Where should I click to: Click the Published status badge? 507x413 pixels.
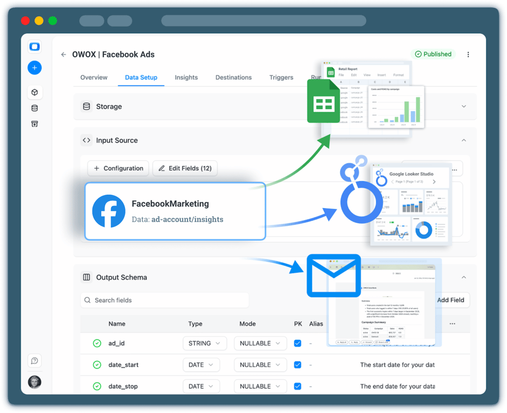point(433,54)
